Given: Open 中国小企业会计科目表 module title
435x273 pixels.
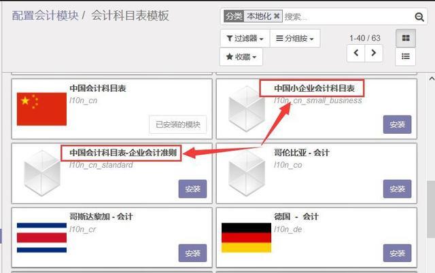Looking at the screenshot, I should pyautogui.click(x=314, y=88).
